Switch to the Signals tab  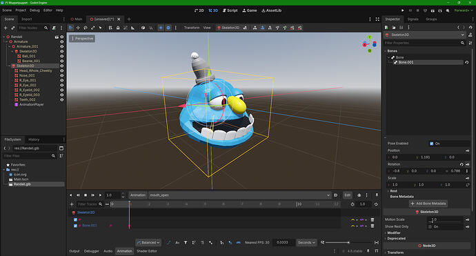tap(413, 19)
